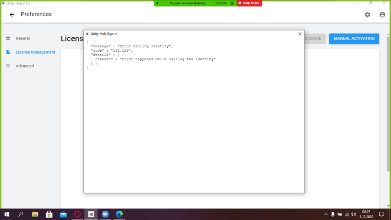The image size is (391, 220).
Task: Click the MANUAL ACTIVATION button
Action: click(x=354, y=39)
